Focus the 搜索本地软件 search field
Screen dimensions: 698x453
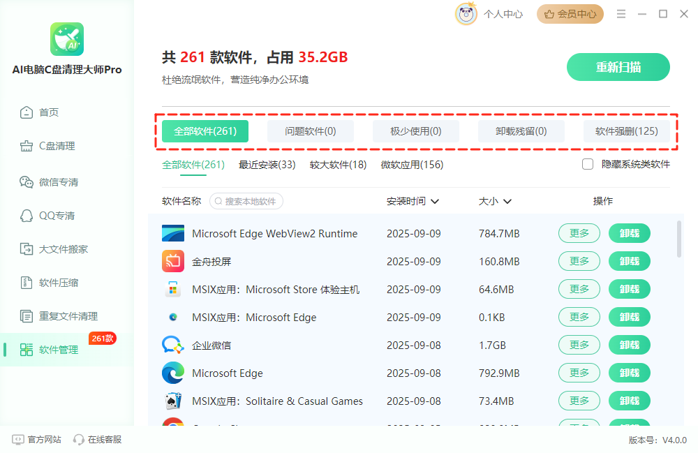(x=246, y=201)
